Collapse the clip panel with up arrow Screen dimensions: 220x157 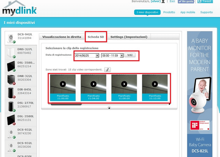pyautogui.click(x=109, y=108)
